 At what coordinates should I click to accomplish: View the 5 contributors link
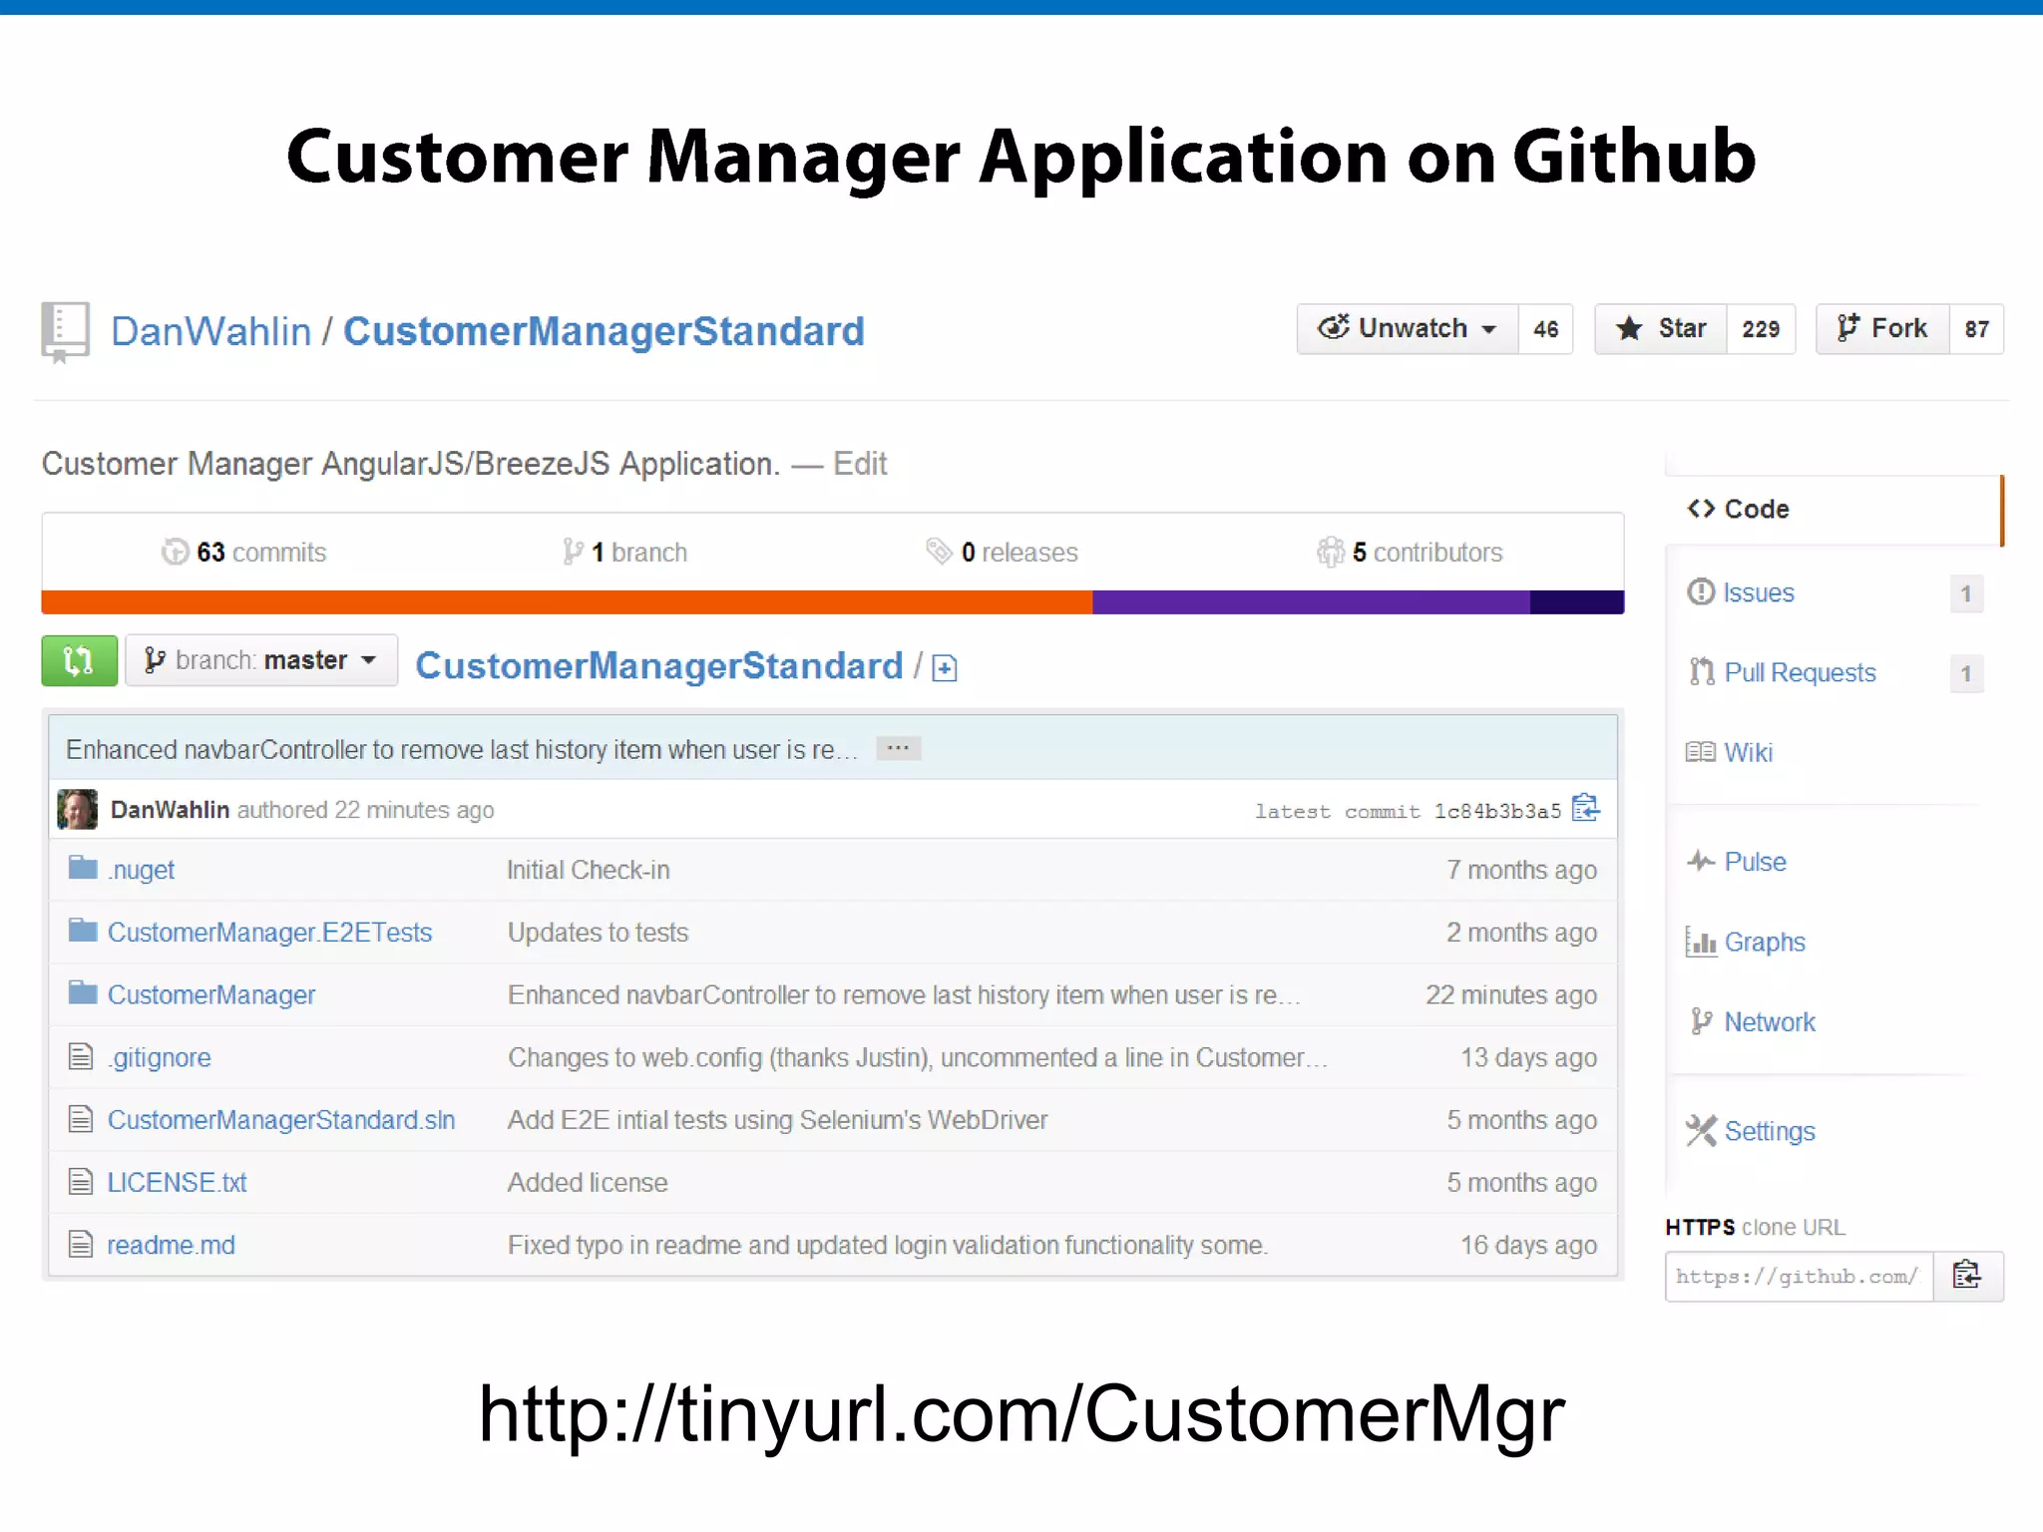1410,552
